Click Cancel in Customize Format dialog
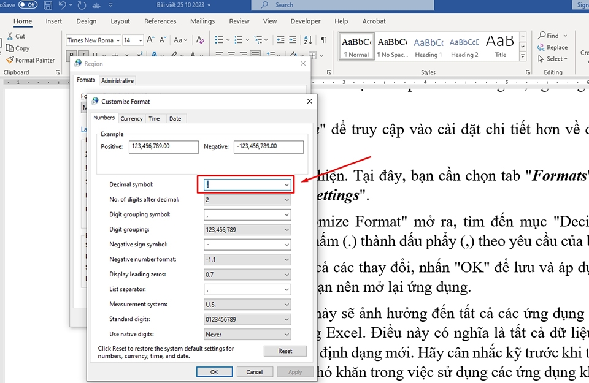The width and height of the screenshot is (589, 383). 254,372
